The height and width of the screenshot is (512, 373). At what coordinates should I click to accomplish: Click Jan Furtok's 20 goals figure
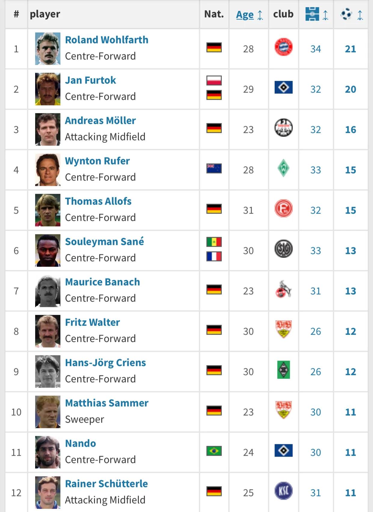pyautogui.click(x=350, y=89)
